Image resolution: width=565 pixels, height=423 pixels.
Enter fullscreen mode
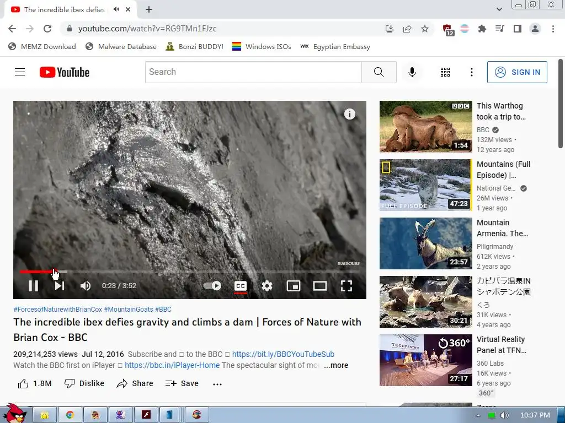[x=347, y=286]
